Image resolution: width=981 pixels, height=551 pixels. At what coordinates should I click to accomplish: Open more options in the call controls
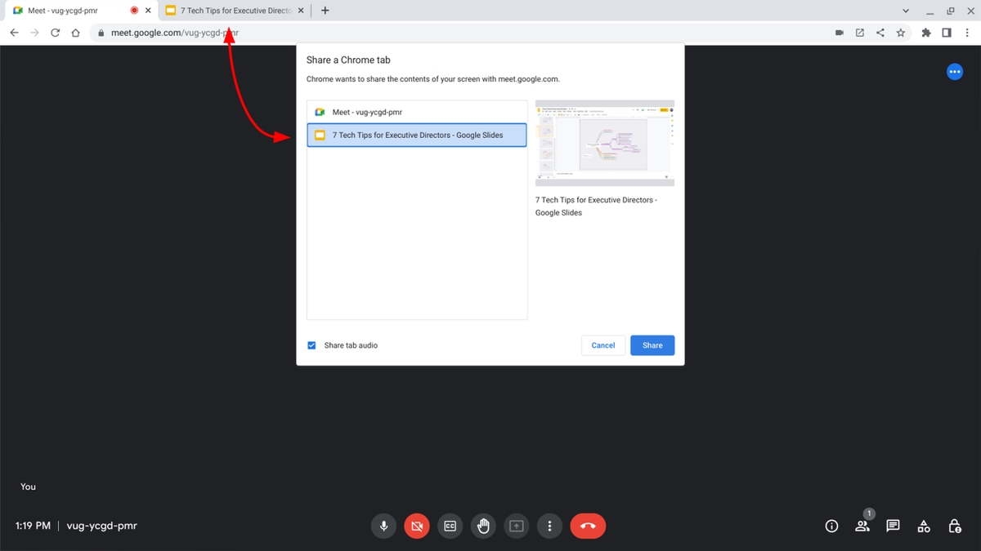coord(549,526)
